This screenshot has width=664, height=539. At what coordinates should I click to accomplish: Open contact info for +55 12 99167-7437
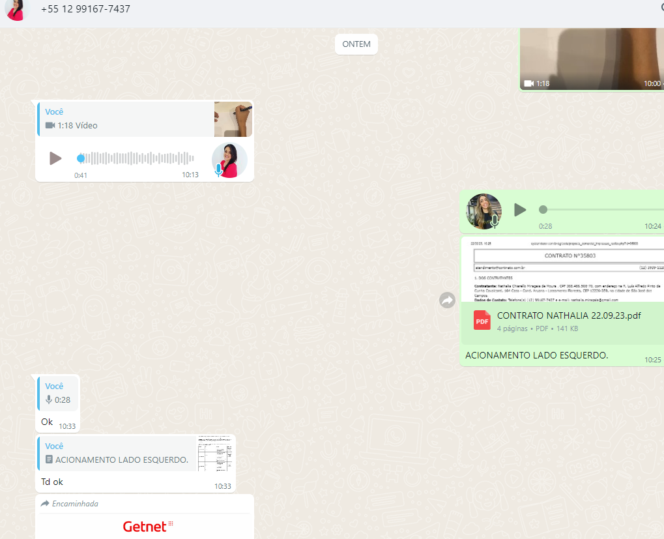[x=85, y=9]
